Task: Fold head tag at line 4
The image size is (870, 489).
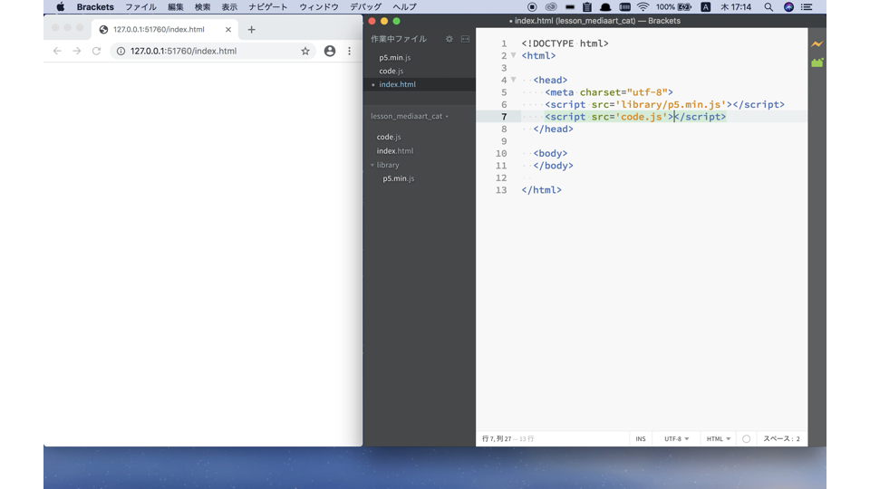Action: coord(513,80)
